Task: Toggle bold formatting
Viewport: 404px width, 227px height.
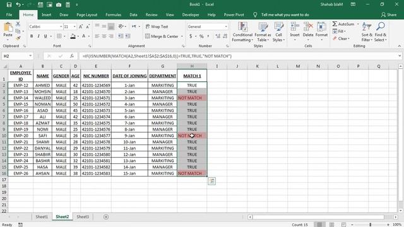Action: [x=32, y=37]
